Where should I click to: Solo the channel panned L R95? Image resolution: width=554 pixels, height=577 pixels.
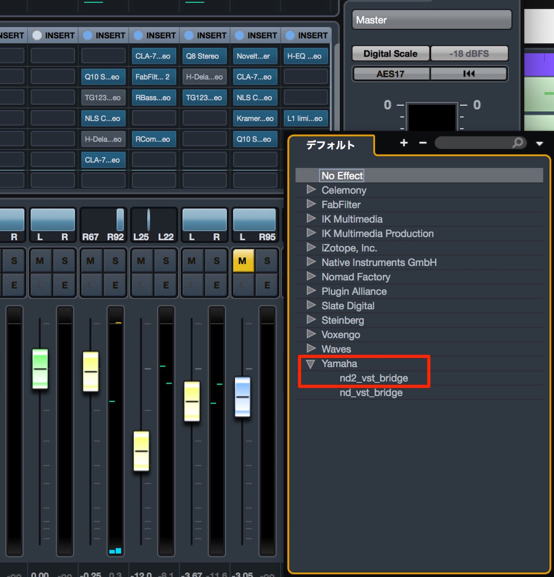pos(267,261)
